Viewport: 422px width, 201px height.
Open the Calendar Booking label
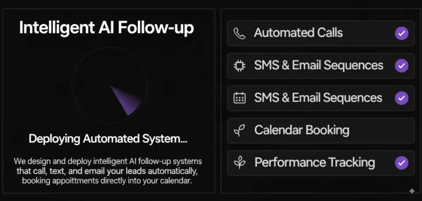[302, 130]
